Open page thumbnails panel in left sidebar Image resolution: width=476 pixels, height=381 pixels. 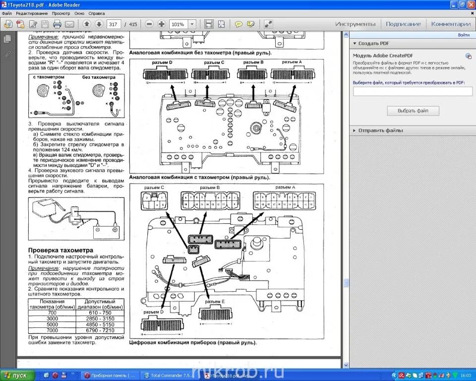click(7, 39)
